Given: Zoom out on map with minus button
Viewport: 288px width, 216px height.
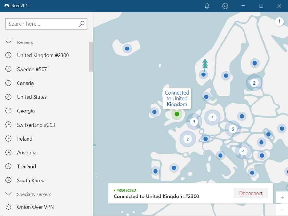Looking at the screenshot, I should pyautogui.click(x=282, y=210).
